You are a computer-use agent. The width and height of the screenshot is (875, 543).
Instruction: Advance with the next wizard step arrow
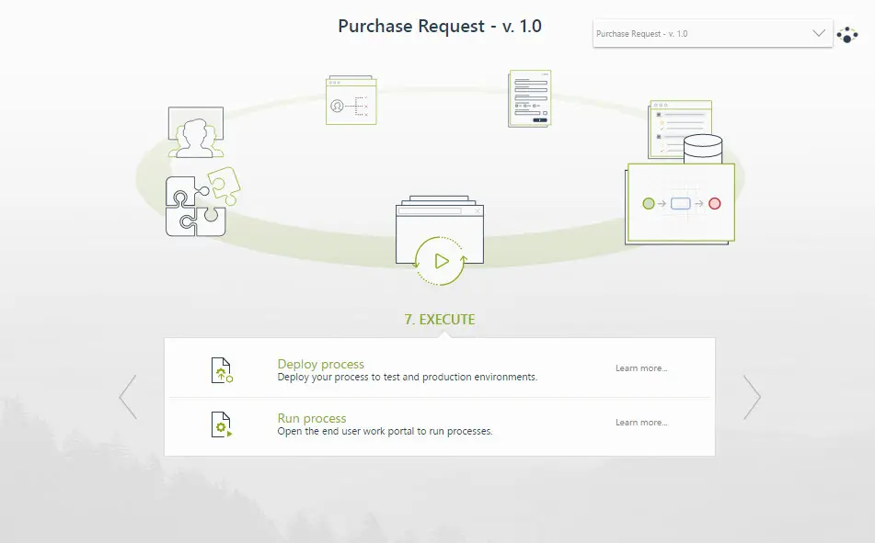point(752,397)
